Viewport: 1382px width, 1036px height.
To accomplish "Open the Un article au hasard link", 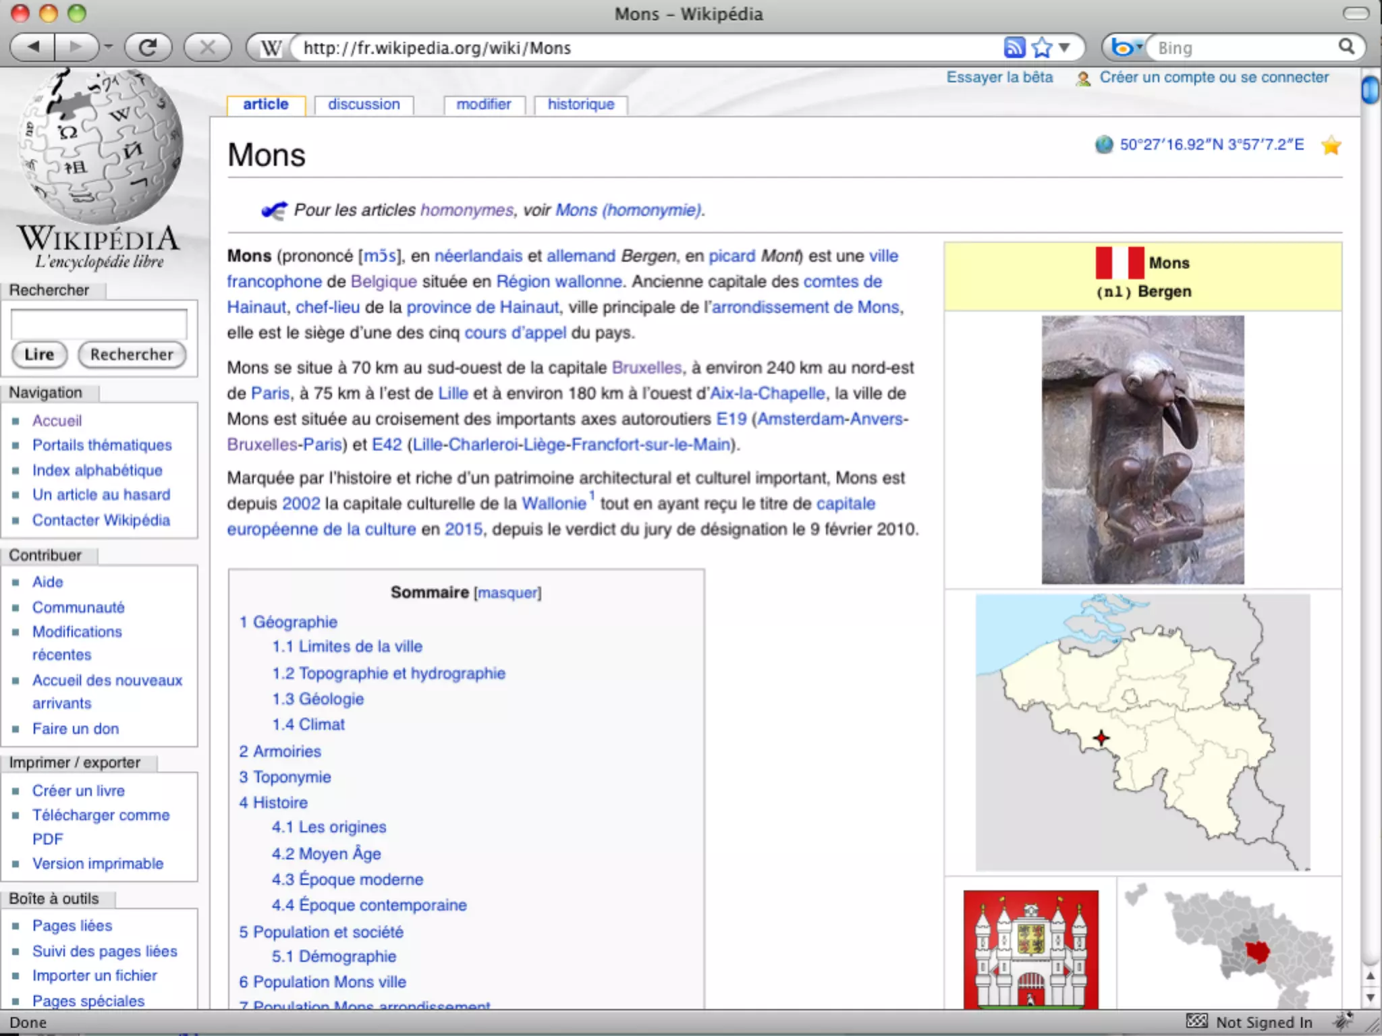I will coord(101,494).
